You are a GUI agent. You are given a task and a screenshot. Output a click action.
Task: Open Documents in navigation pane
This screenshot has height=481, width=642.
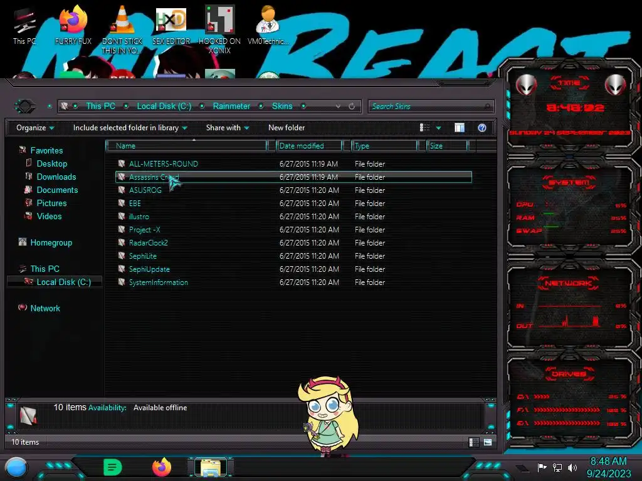pos(57,190)
